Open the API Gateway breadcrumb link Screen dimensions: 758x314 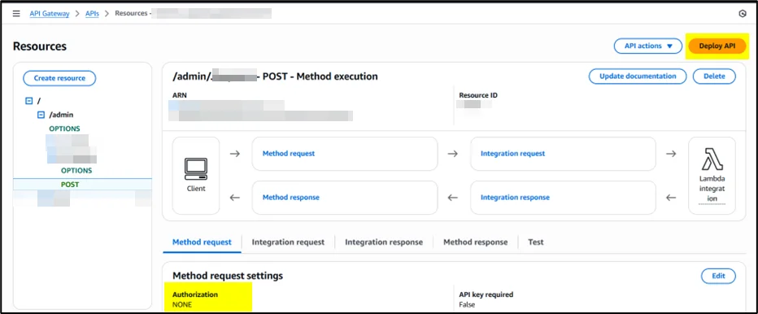(50, 14)
